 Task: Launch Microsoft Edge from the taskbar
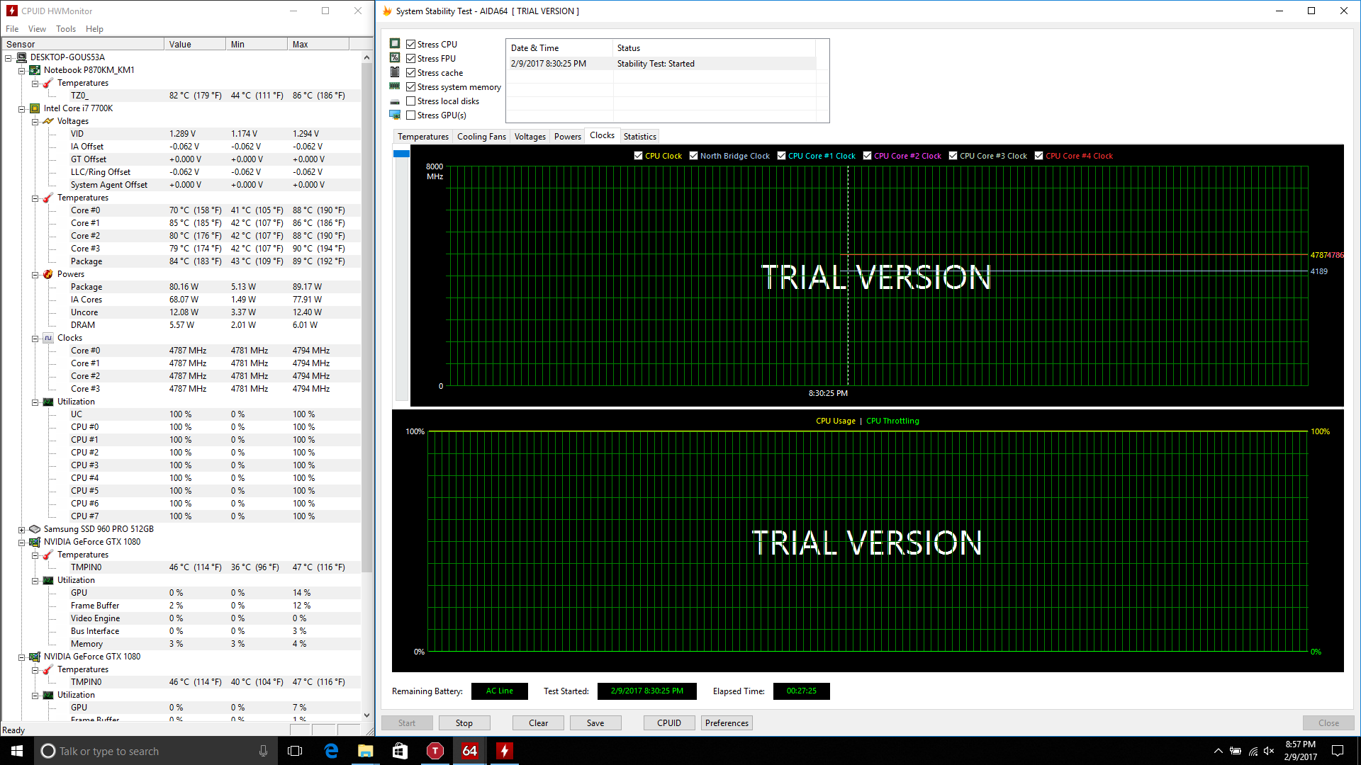coord(331,751)
